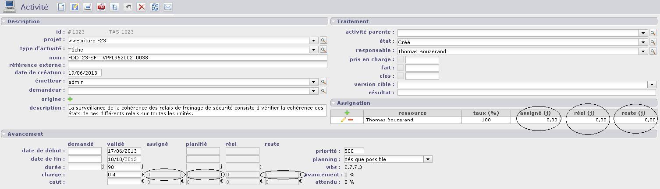Enable the 'clos' checkbox
660x189 pixels.
point(400,76)
